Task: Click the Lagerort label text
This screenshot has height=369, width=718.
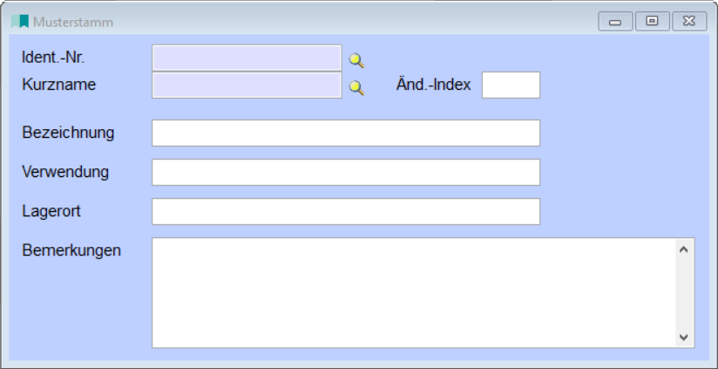Action: (51, 211)
